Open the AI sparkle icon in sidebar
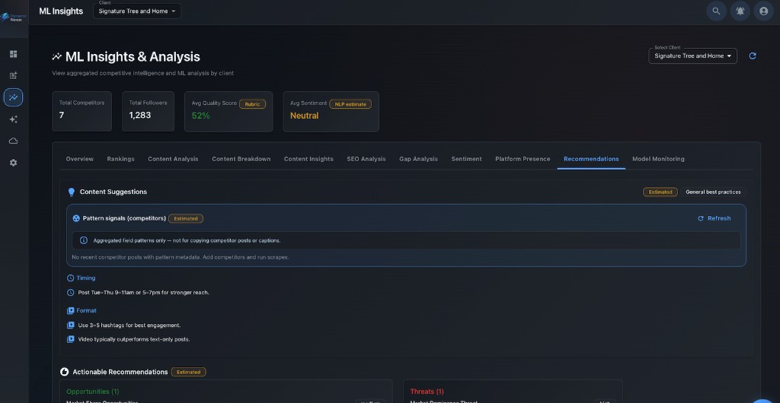The width and height of the screenshot is (780, 403). click(14, 119)
